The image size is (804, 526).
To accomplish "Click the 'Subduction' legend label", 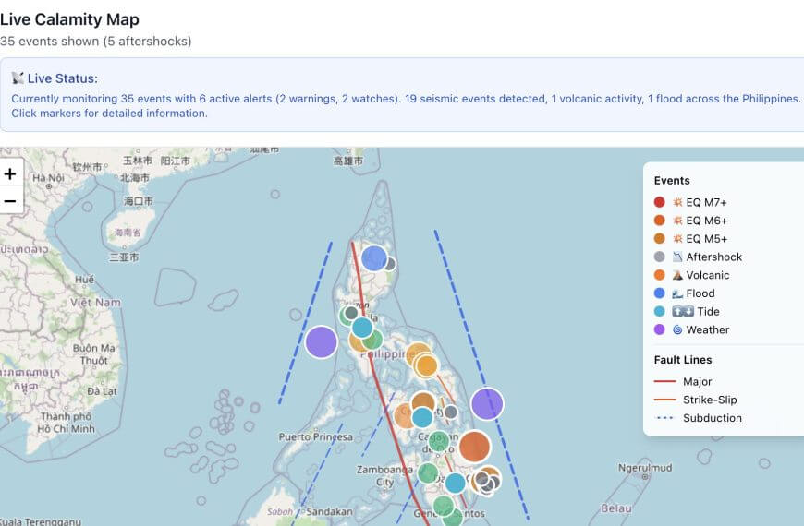I will [713, 418].
